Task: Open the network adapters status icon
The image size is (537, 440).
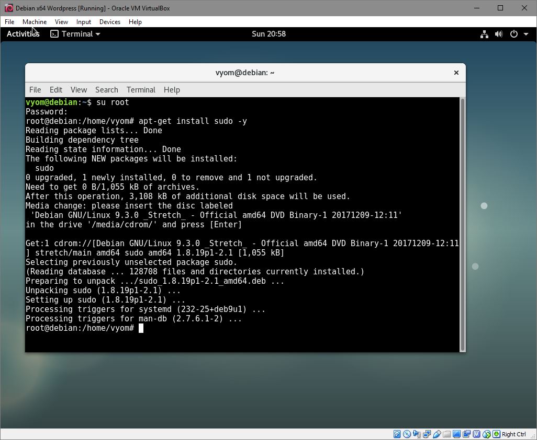Action: [x=427, y=434]
